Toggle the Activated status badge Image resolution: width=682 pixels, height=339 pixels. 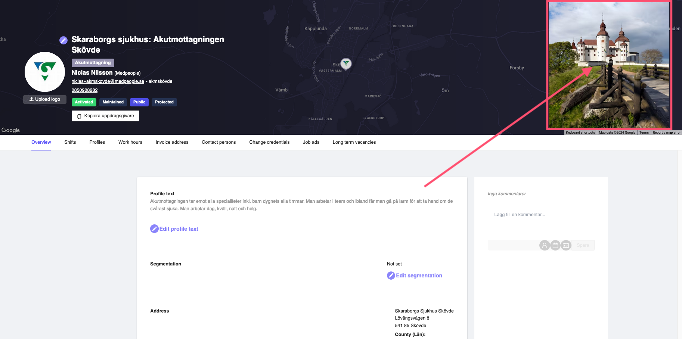84,102
